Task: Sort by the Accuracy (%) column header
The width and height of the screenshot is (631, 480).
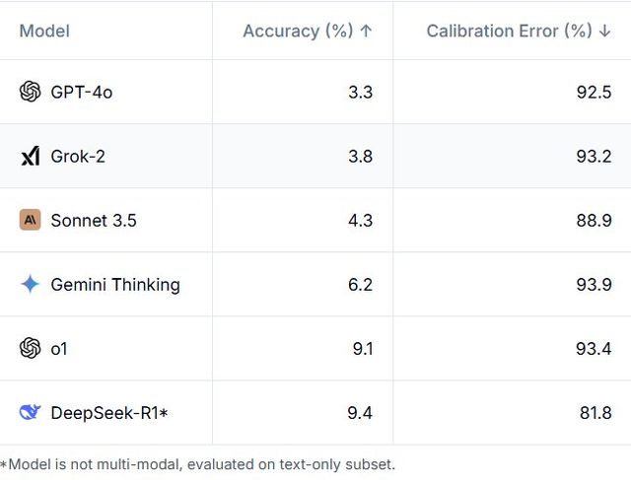Action: click(307, 31)
